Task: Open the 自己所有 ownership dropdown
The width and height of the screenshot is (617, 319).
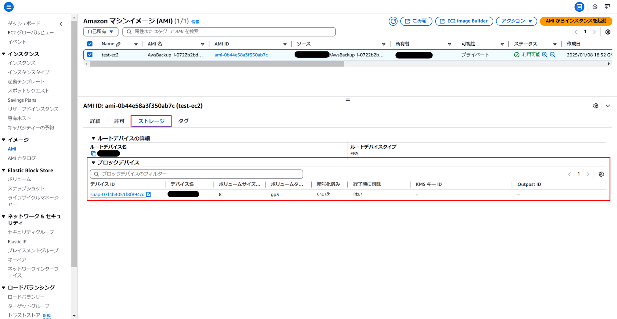Action: point(101,31)
